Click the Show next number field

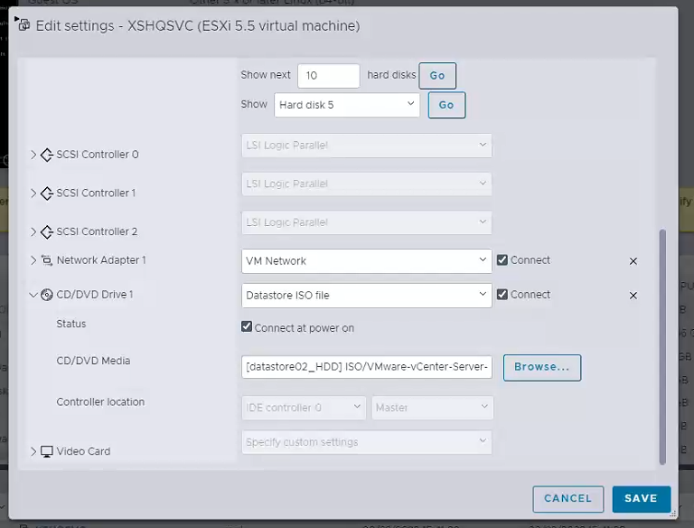point(328,76)
